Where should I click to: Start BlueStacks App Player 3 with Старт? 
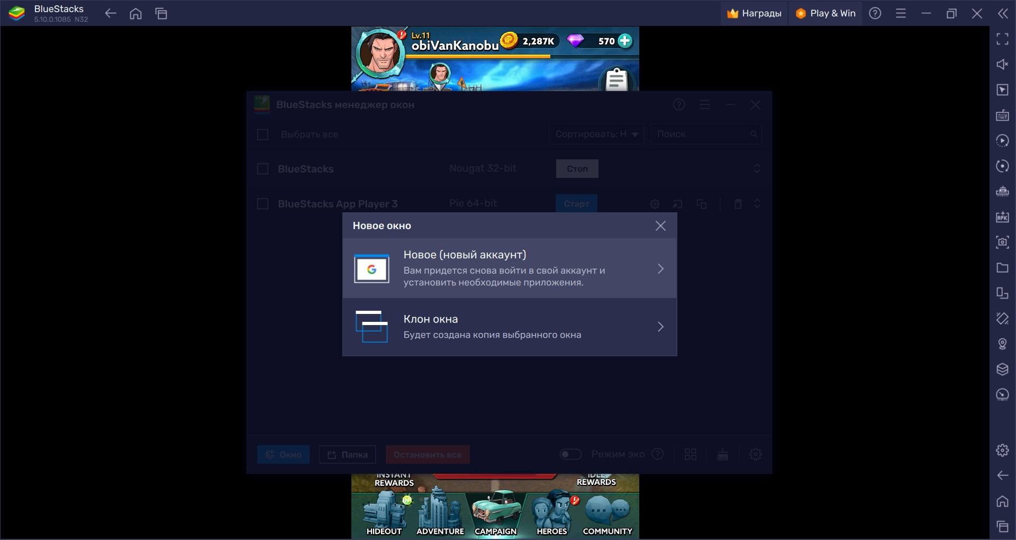click(577, 204)
